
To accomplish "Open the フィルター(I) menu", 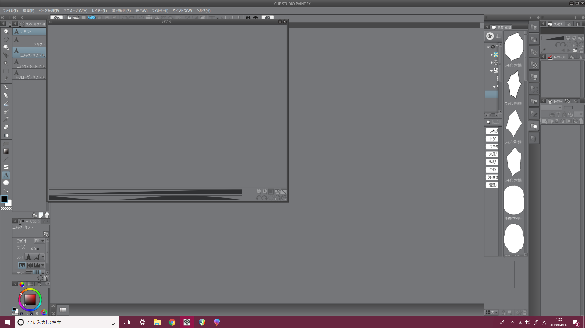I will 160,11.
